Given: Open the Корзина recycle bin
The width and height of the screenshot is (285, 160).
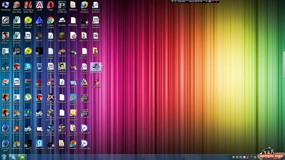Looking at the screenshot, I should [x=39, y=68].
